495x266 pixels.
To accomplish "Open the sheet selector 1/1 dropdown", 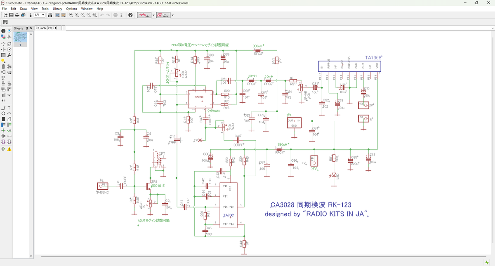I will [43, 15].
